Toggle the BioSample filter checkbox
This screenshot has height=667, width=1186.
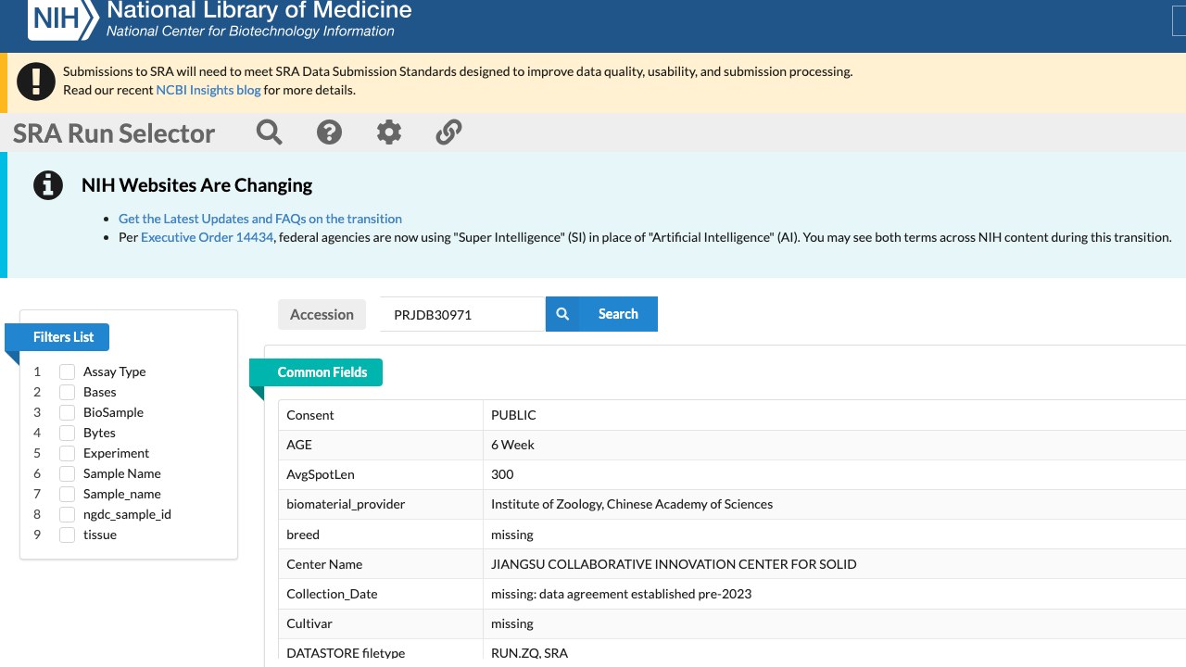point(67,412)
